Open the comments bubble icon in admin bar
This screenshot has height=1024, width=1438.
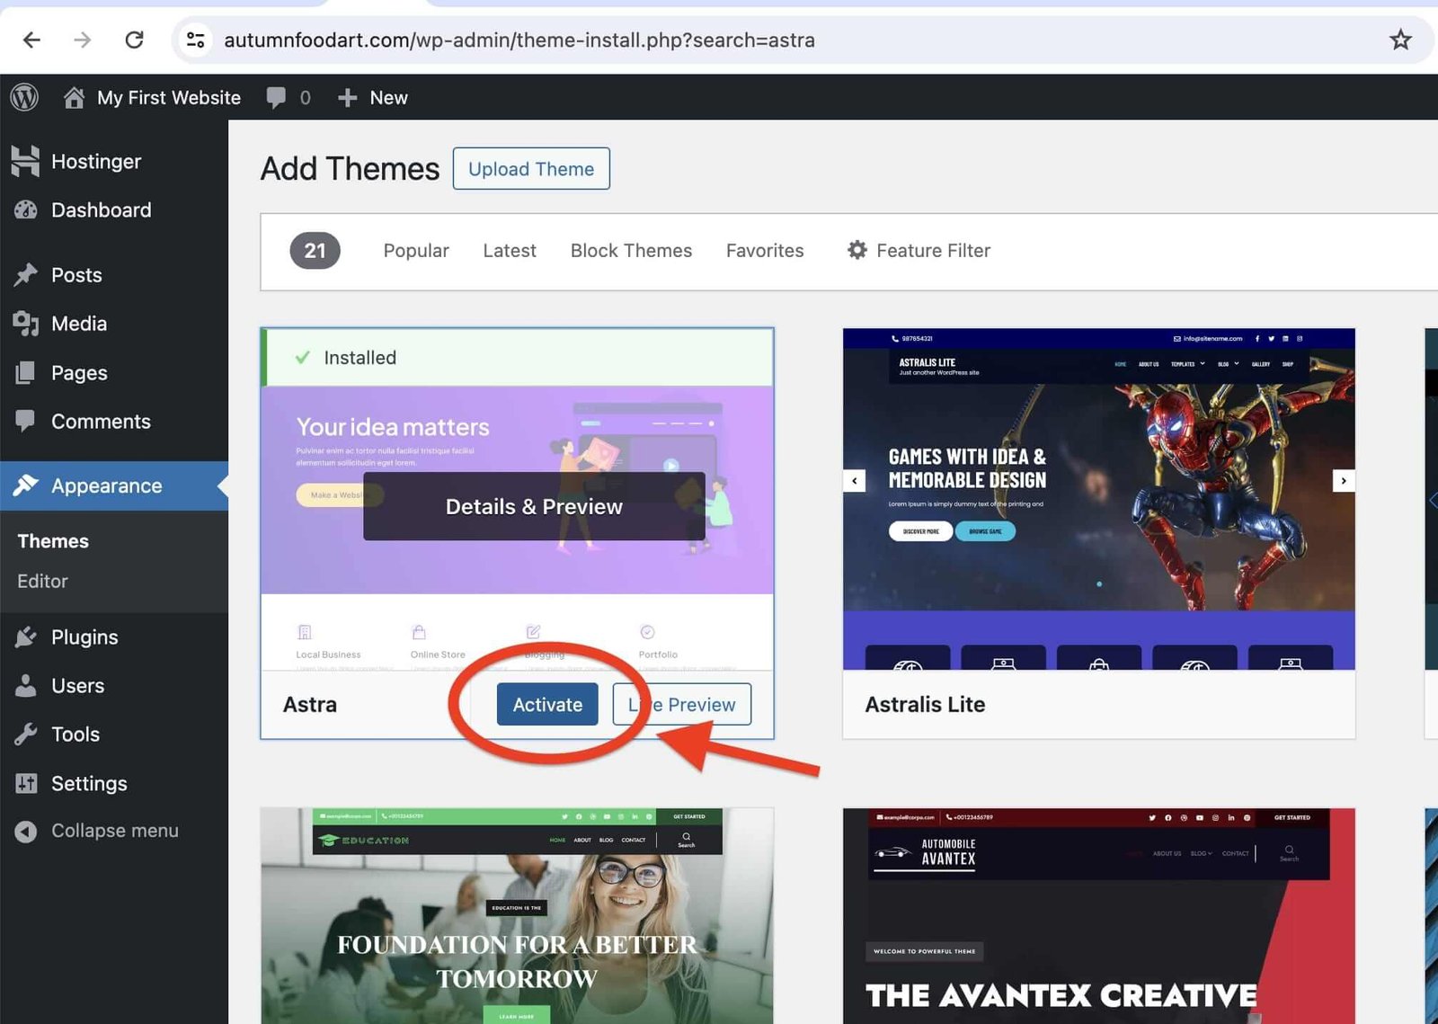point(276,97)
